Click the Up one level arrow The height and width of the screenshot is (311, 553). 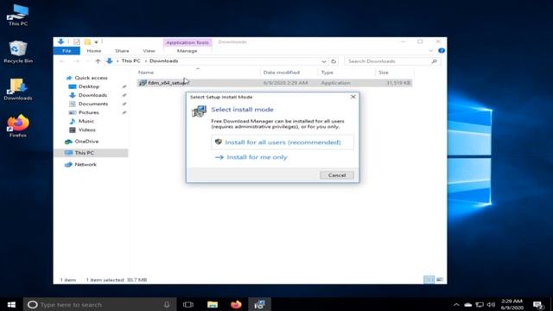[98, 61]
